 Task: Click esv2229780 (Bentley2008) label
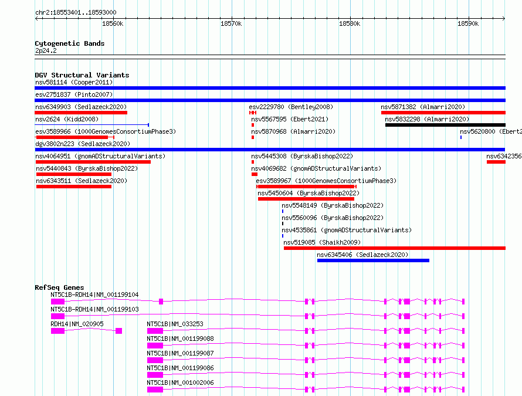(291, 107)
